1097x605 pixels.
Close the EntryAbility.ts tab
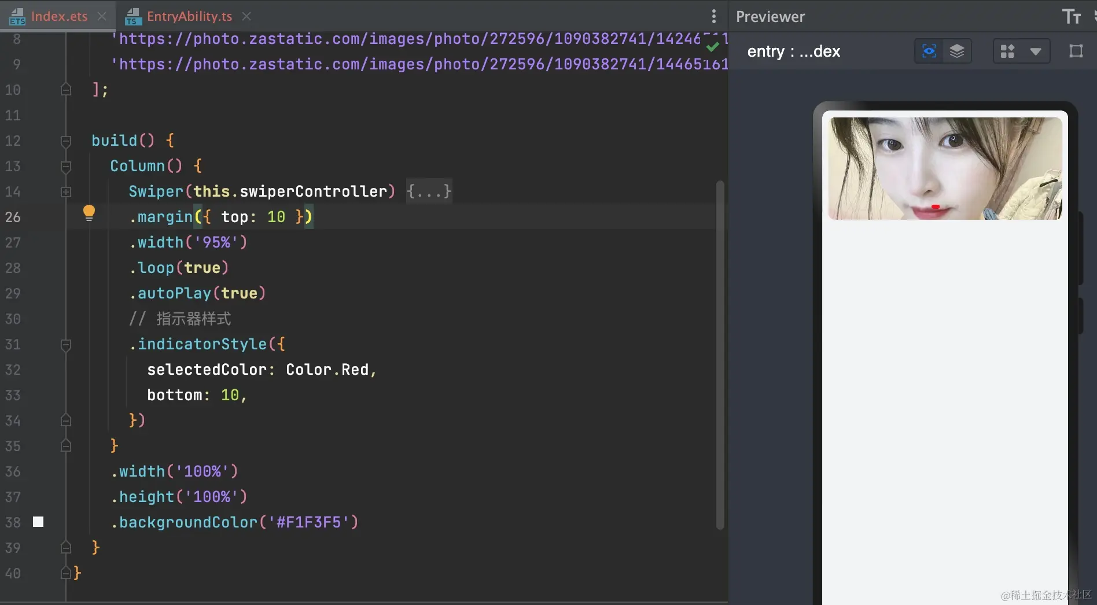(246, 16)
